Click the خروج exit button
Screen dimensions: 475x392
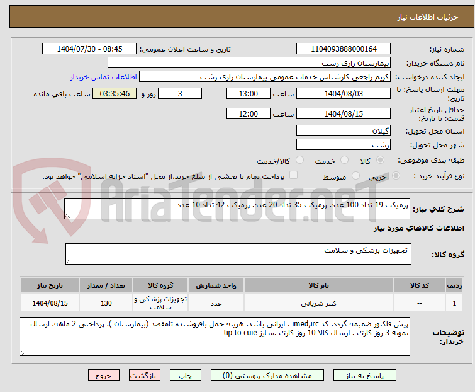[x=104, y=376]
